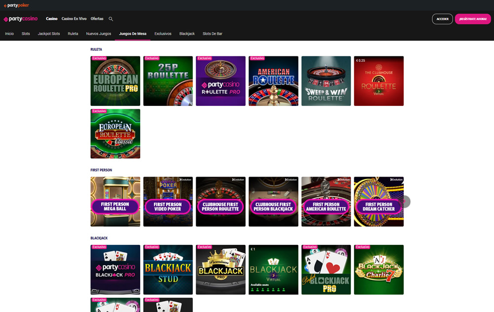The image size is (494, 312).
Task: Click the search magnifier icon
Action: click(x=111, y=19)
